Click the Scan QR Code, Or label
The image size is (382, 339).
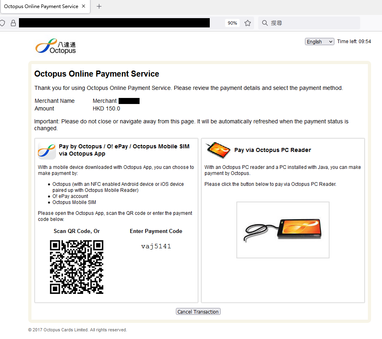click(77, 231)
